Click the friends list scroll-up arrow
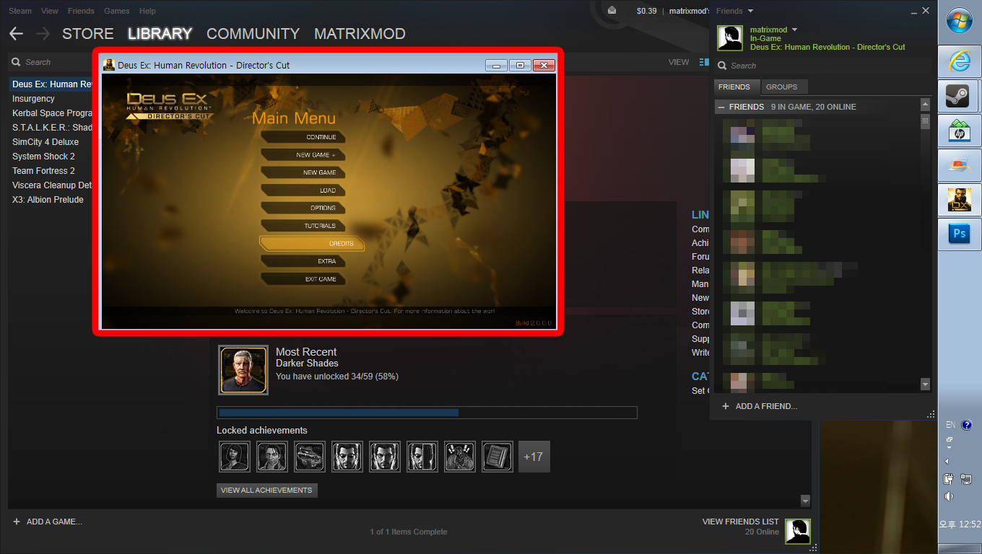The image size is (982, 554). click(x=926, y=105)
